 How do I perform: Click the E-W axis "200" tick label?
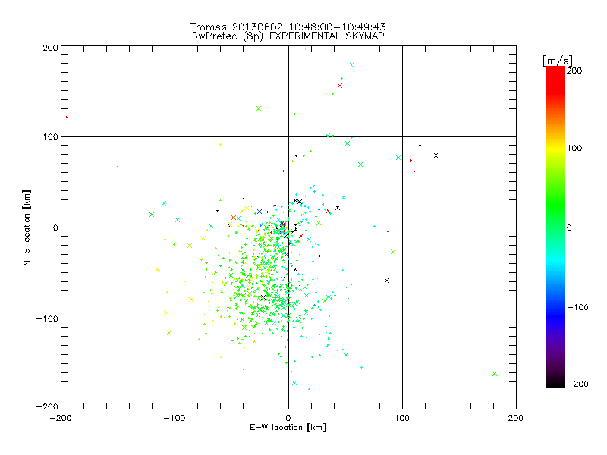516,418
